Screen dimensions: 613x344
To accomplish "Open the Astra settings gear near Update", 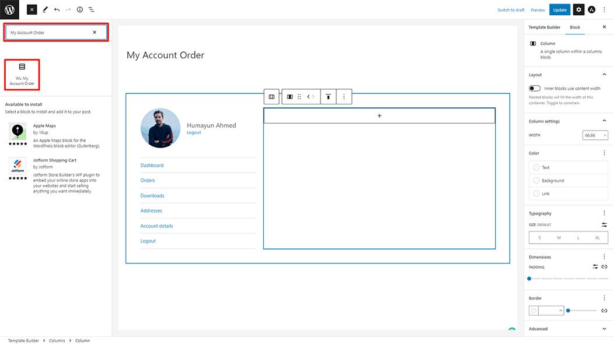I will (578, 9).
